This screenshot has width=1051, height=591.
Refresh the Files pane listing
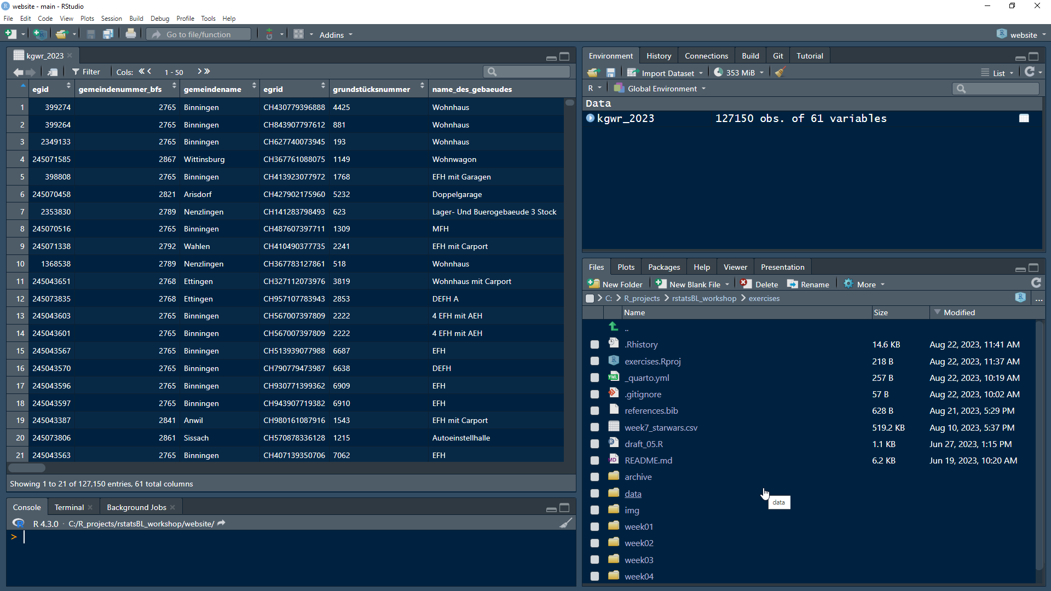click(1036, 283)
